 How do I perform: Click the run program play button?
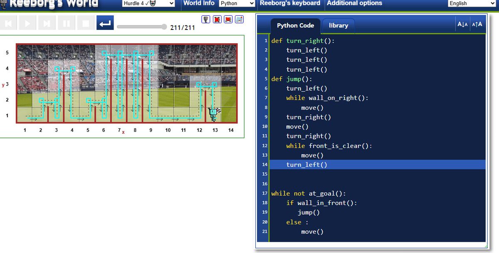pyautogui.click(x=28, y=23)
